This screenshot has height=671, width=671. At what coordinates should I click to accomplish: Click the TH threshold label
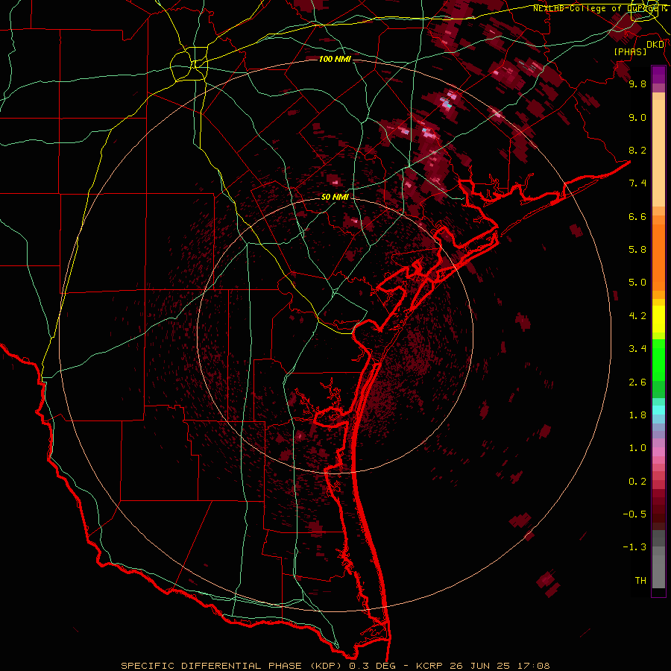pyautogui.click(x=640, y=581)
